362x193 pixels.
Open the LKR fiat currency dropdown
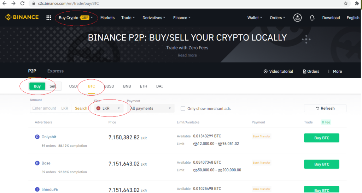click(x=109, y=108)
